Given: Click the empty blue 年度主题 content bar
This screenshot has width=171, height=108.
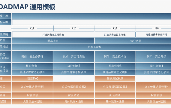Looking at the screenshot, I should [x=91, y=16].
